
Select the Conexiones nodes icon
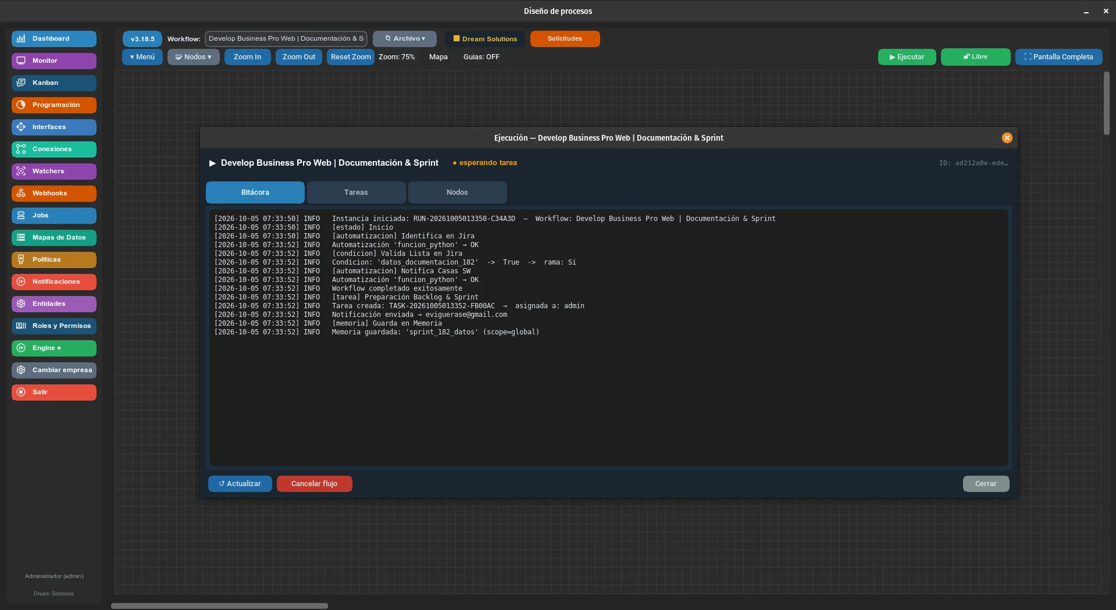tap(21, 149)
